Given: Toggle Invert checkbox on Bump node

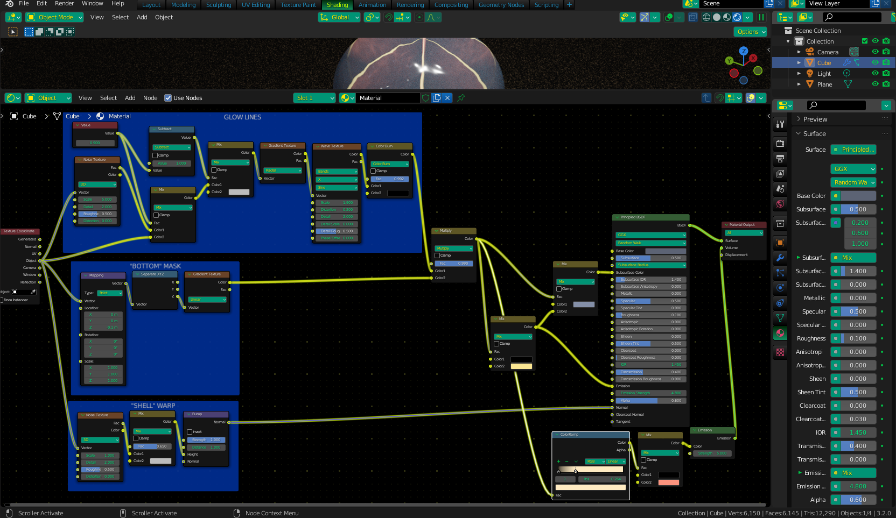Looking at the screenshot, I should coord(190,432).
